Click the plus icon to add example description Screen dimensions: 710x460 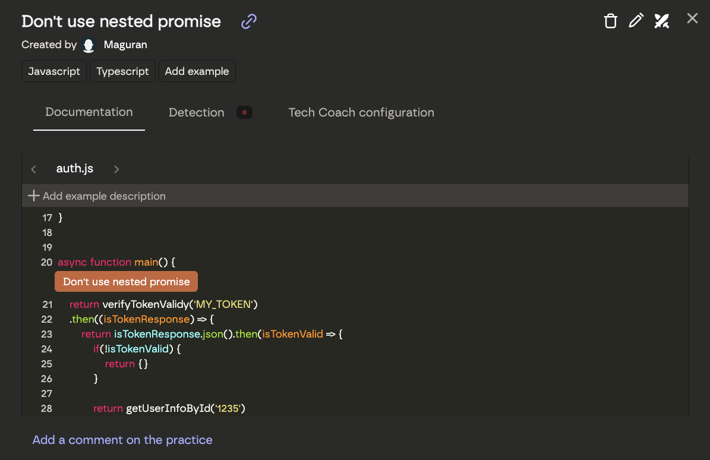tap(34, 196)
